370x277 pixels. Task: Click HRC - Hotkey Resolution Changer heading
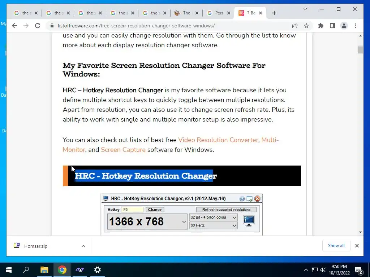(146, 176)
